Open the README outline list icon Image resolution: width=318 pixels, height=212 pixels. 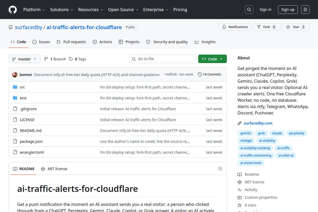(220, 169)
